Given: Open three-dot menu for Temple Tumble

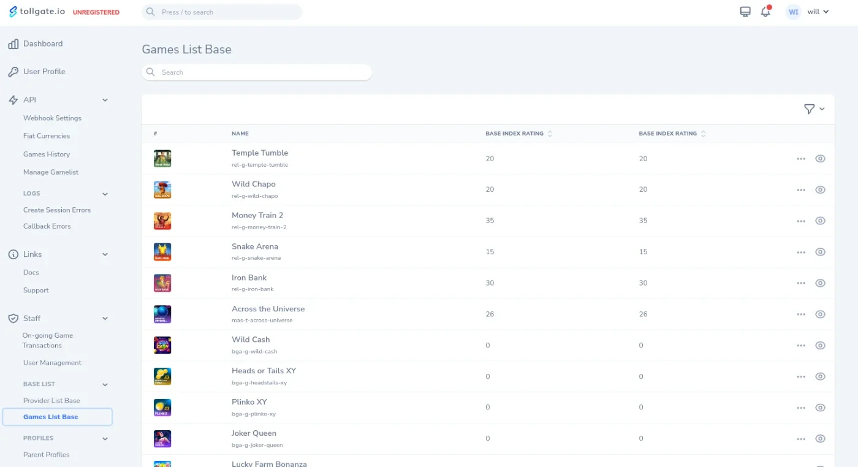Looking at the screenshot, I should (x=801, y=159).
